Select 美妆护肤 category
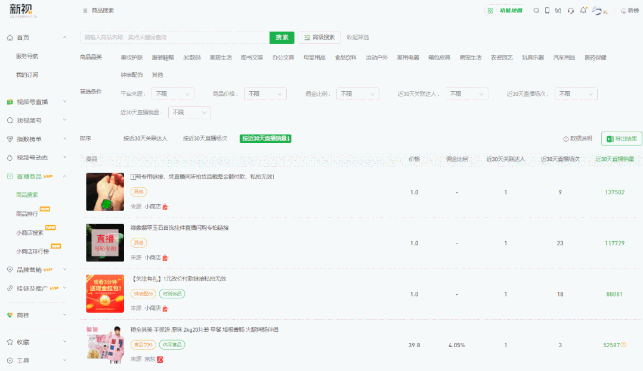This screenshot has height=371, width=643. coord(132,58)
